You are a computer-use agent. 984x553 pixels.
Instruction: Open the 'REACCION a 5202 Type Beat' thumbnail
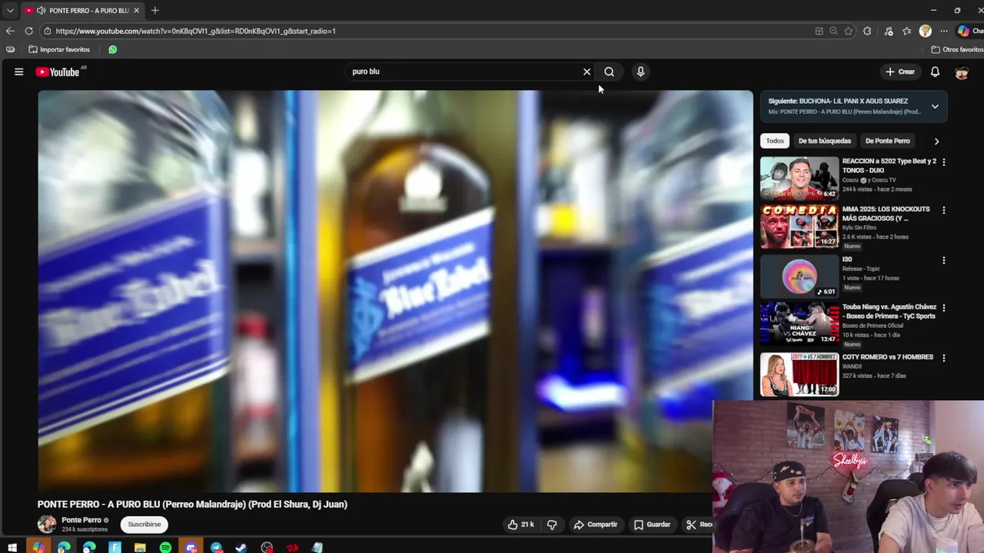[x=799, y=178]
